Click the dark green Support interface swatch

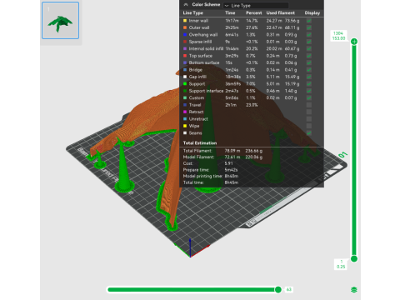tap(185, 91)
